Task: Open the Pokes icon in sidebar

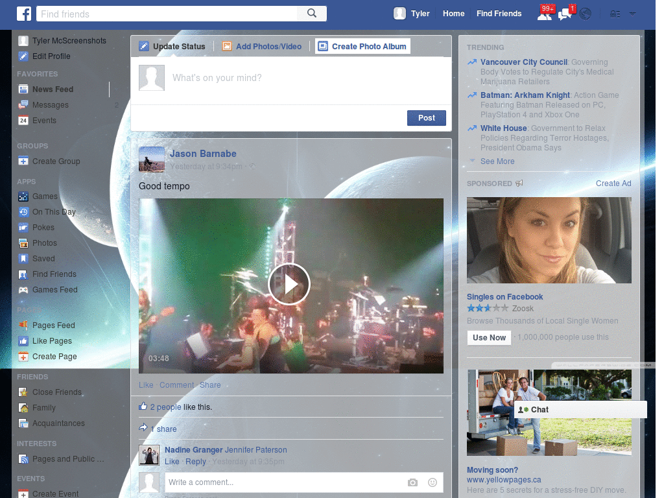Action: [x=23, y=228]
